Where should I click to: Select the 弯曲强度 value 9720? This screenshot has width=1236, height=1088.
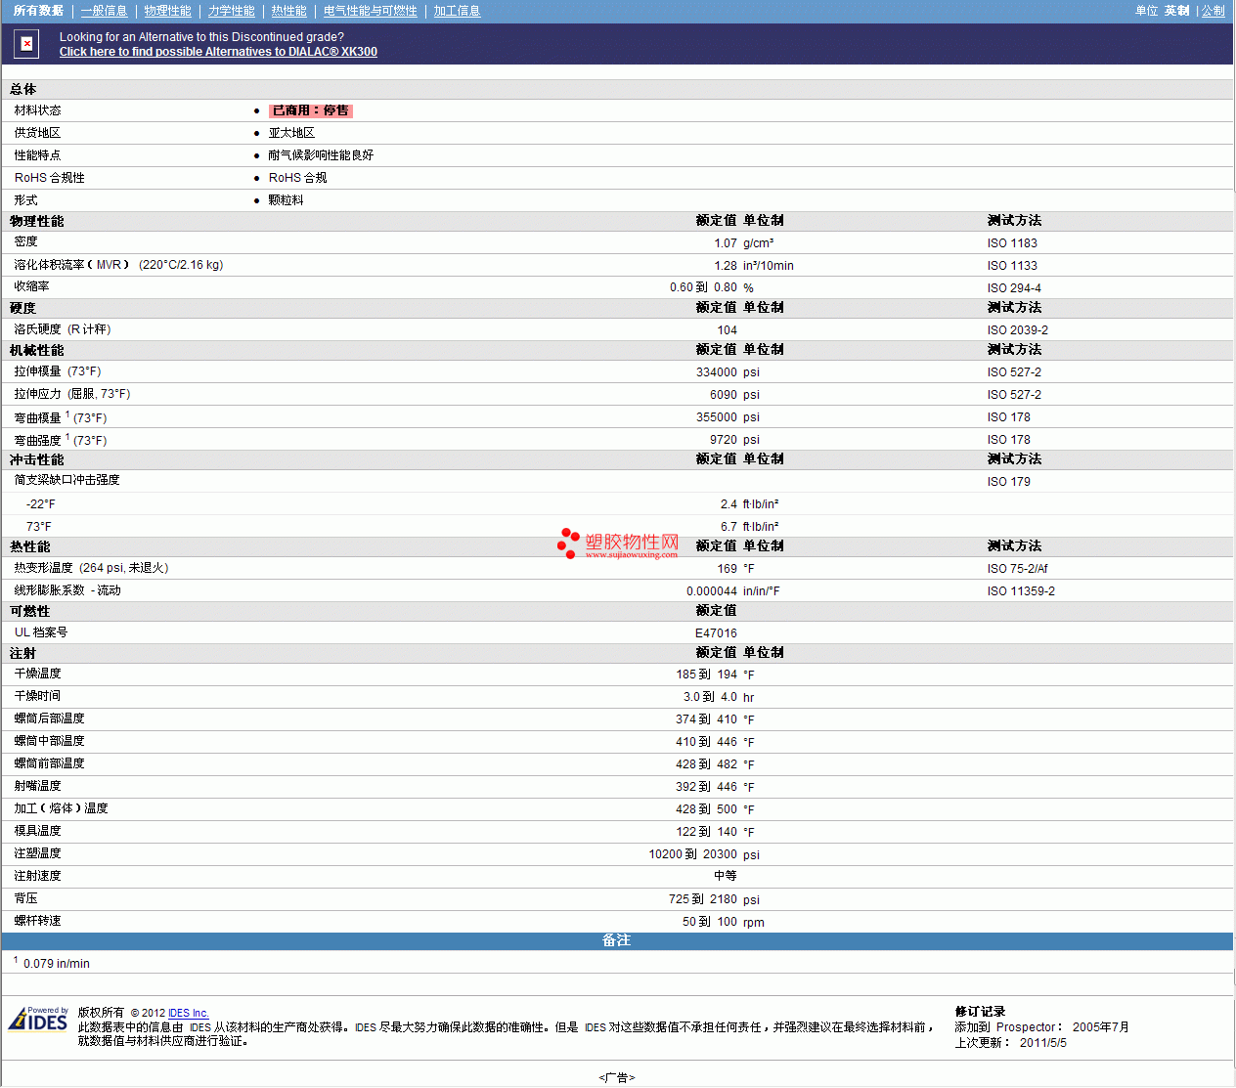click(724, 440)
